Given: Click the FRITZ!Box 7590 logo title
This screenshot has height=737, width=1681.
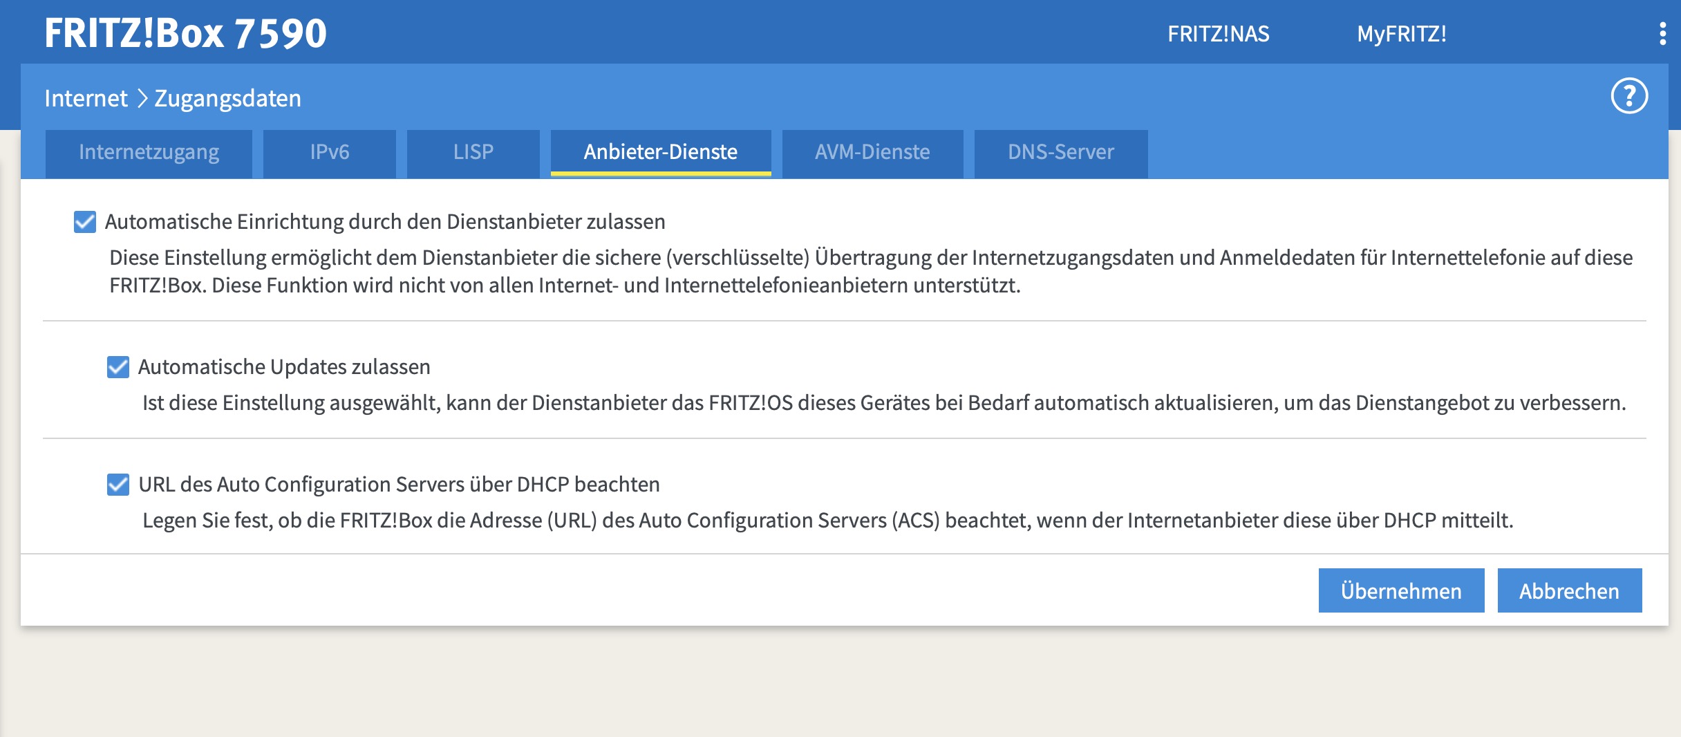Looking at the screenshot, I should [185, 33].
